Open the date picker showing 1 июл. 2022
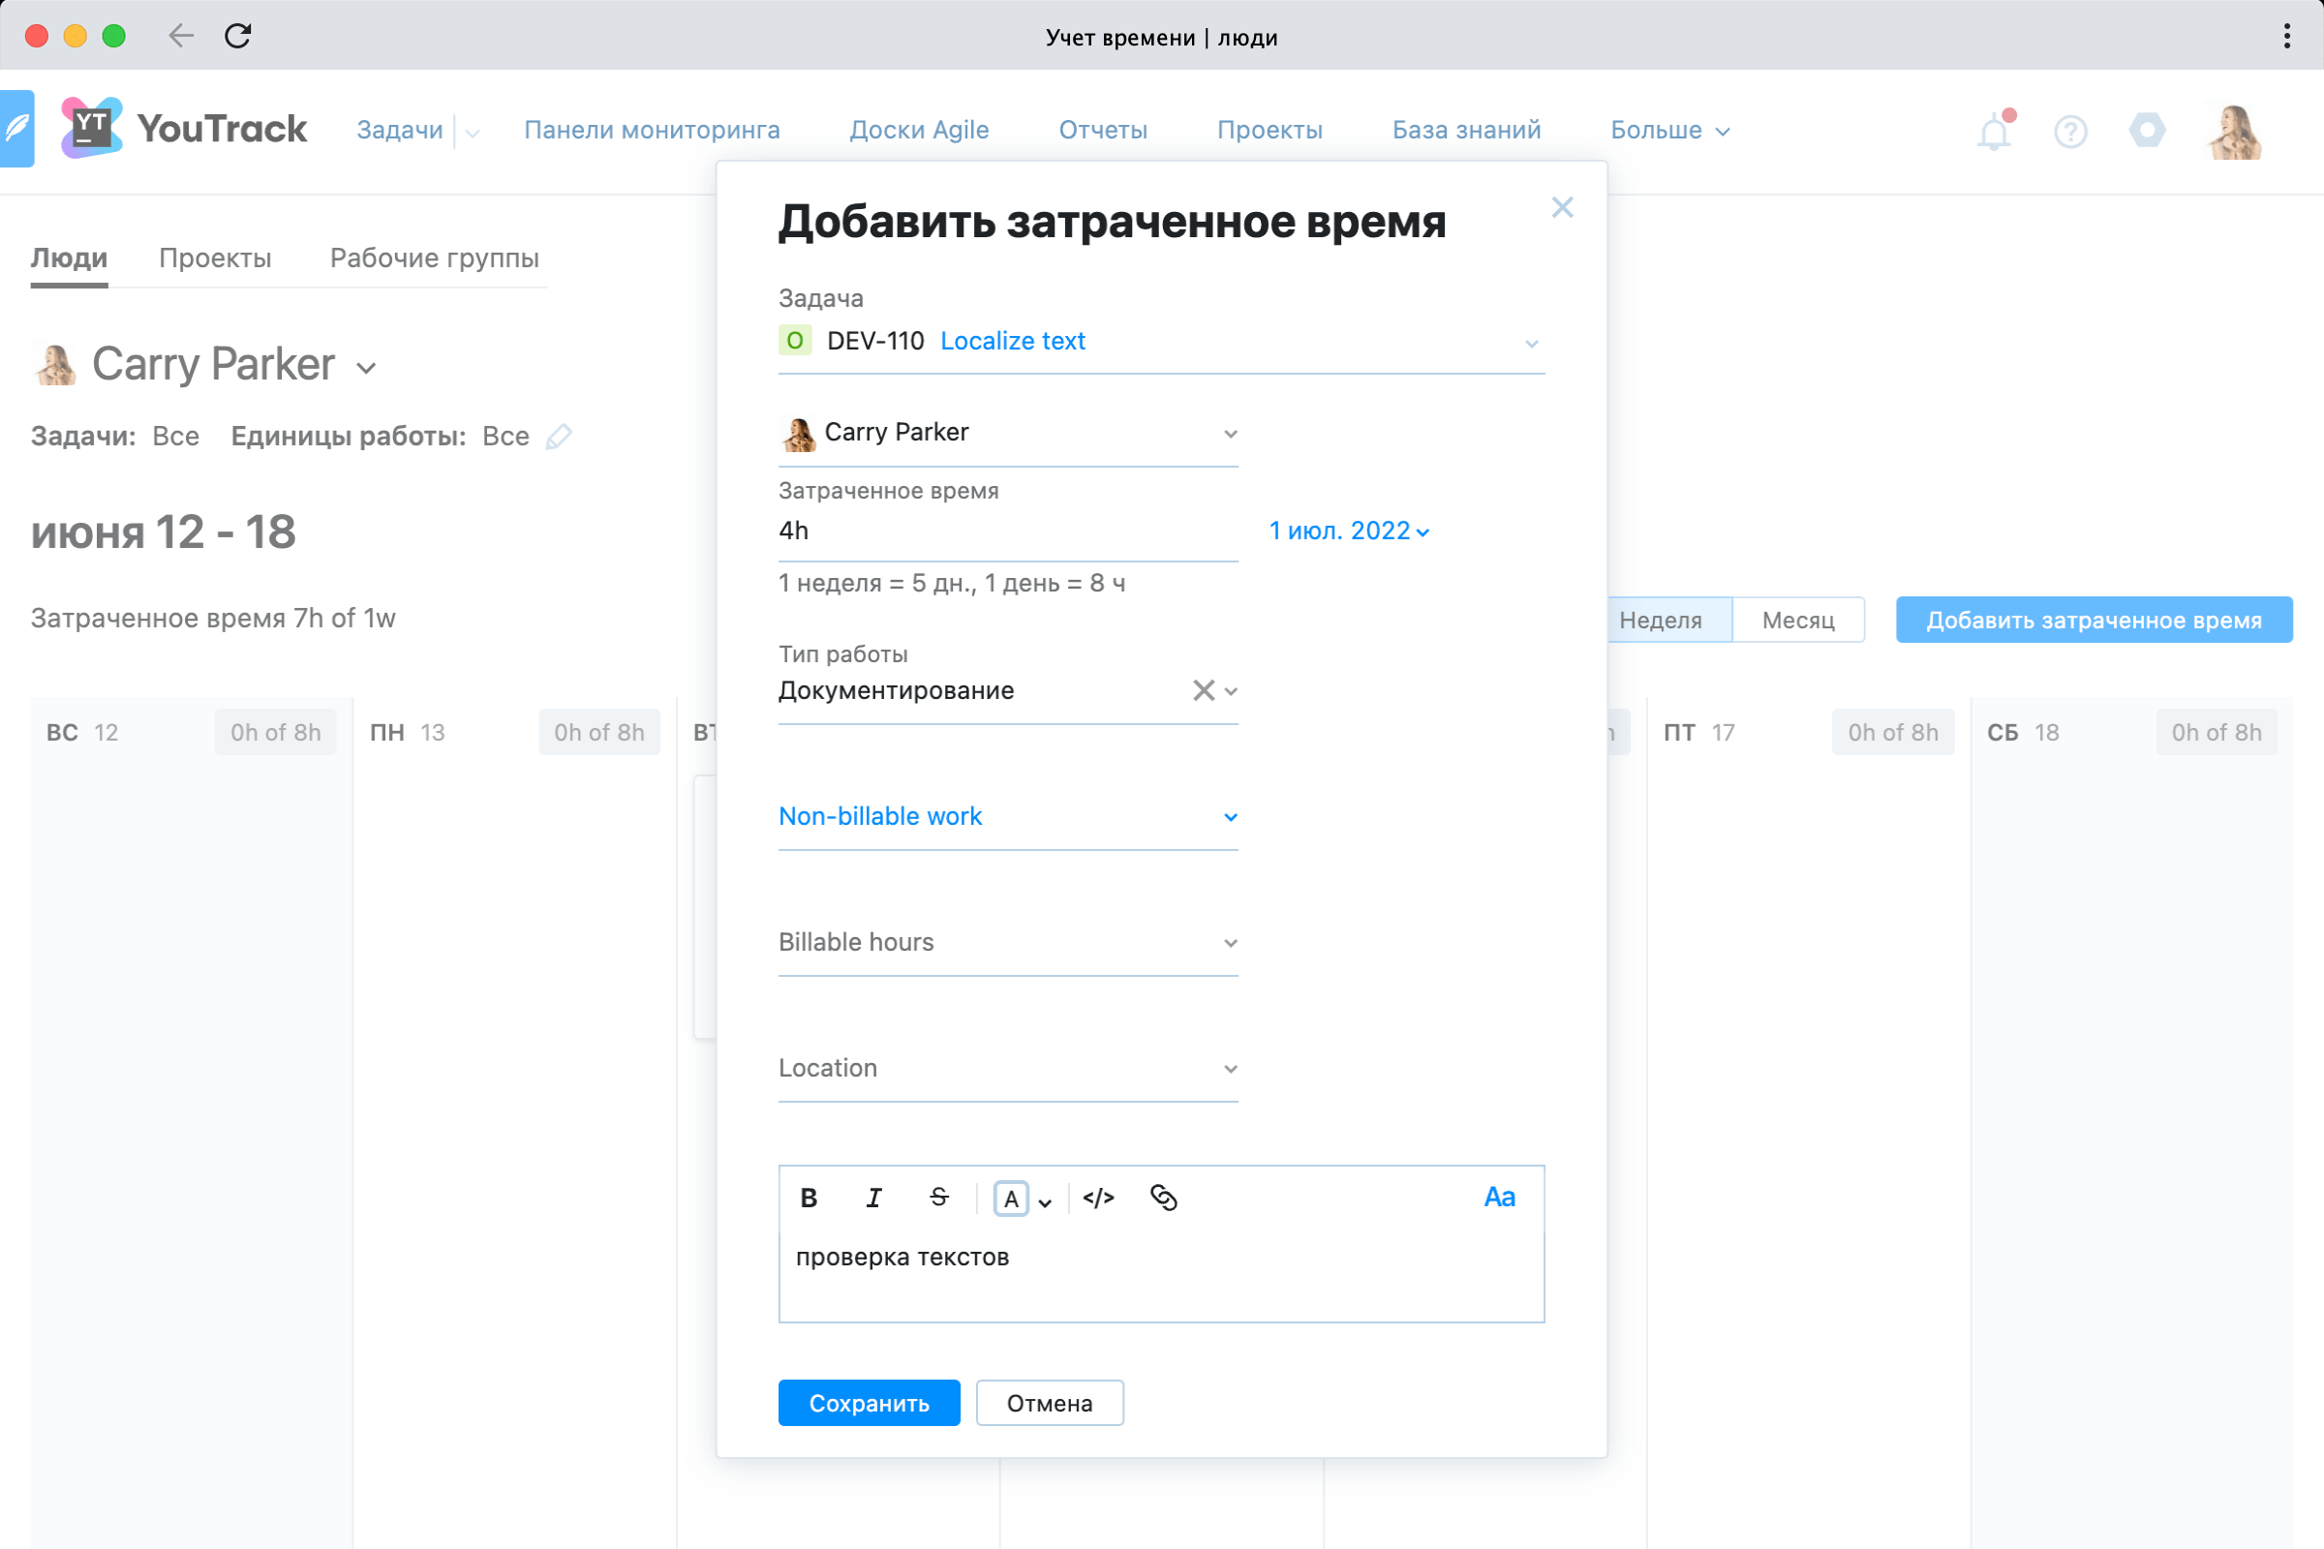The image size is (2324, 1549). coord(1349,531)
